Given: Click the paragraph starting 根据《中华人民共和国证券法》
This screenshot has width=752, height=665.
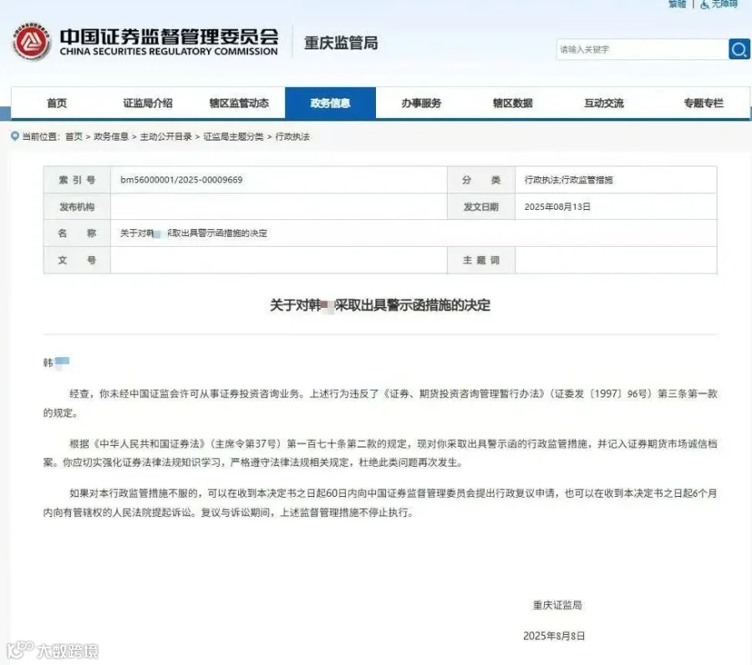Looking at the screenshot, I should click(380, 453).
